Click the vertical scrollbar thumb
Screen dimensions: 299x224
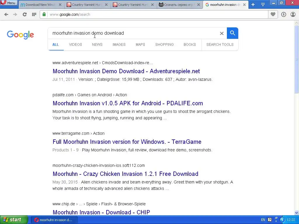[297, 59]
